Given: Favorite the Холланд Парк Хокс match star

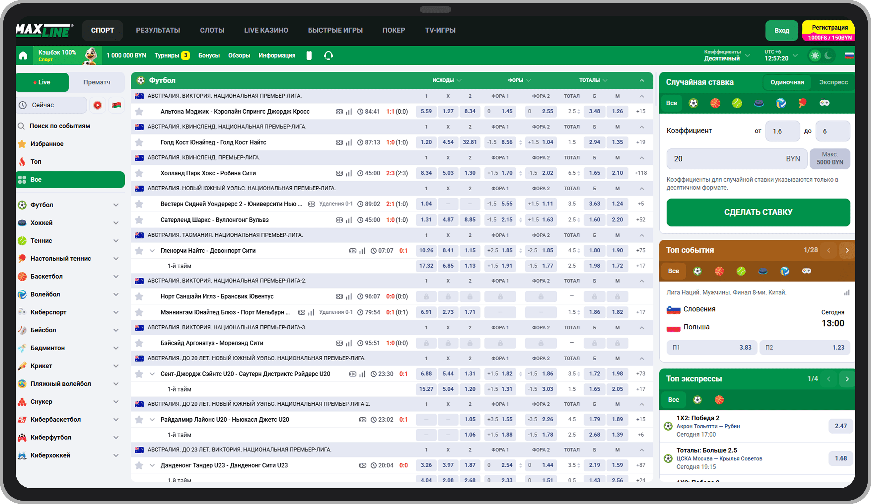Looking at the screenshot, I should tap(139, 173).
